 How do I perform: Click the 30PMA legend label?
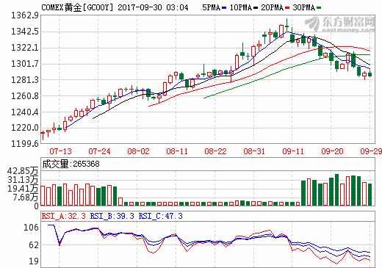[303, 7]
